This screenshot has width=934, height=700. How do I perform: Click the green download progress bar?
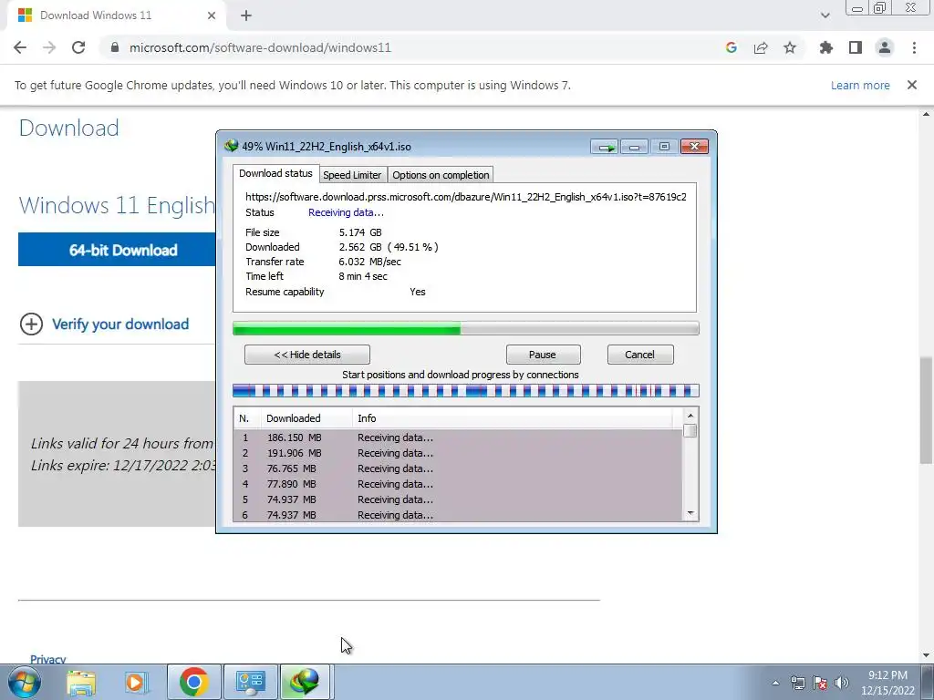tap(466, 328)
